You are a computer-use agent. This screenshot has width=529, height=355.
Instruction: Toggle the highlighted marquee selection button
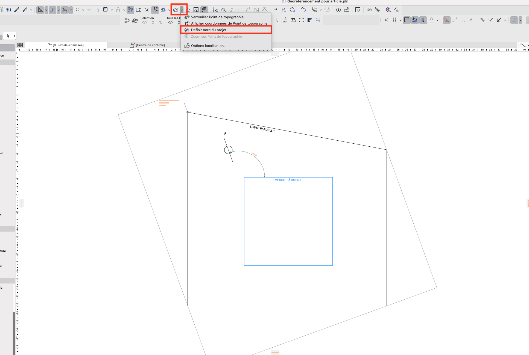[x=155, y=10]
